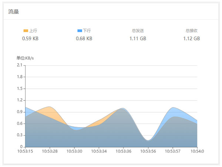
Task: Select the 0.59 KB upload value
Action: coord(30,38)
